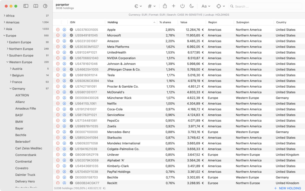Click the magnifier icon in the search field
Image resolution: width=305 pixels, height=191 pixels.
[x=232, y=6]
